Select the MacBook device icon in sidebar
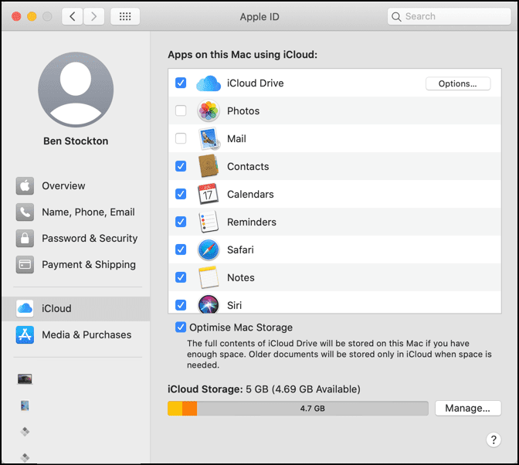 [25, 379]
